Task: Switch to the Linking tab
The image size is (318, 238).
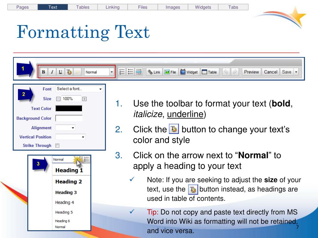Action: click(x=112, y=7)
